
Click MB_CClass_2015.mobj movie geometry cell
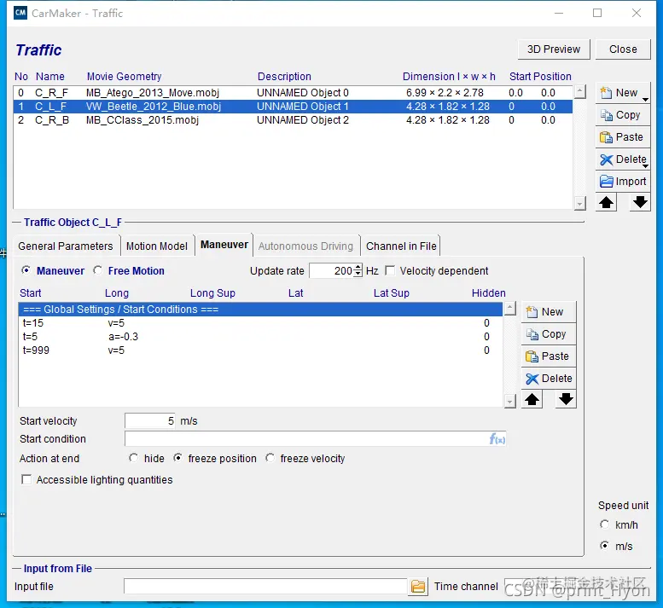(x=142, y=120)
